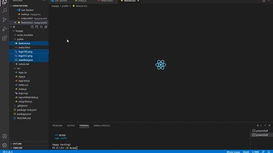Image resolution: width=273 pixels, height=153 pixels.
Task: Maximize the panel with the up chevron
Action: (x=265, y=125)
